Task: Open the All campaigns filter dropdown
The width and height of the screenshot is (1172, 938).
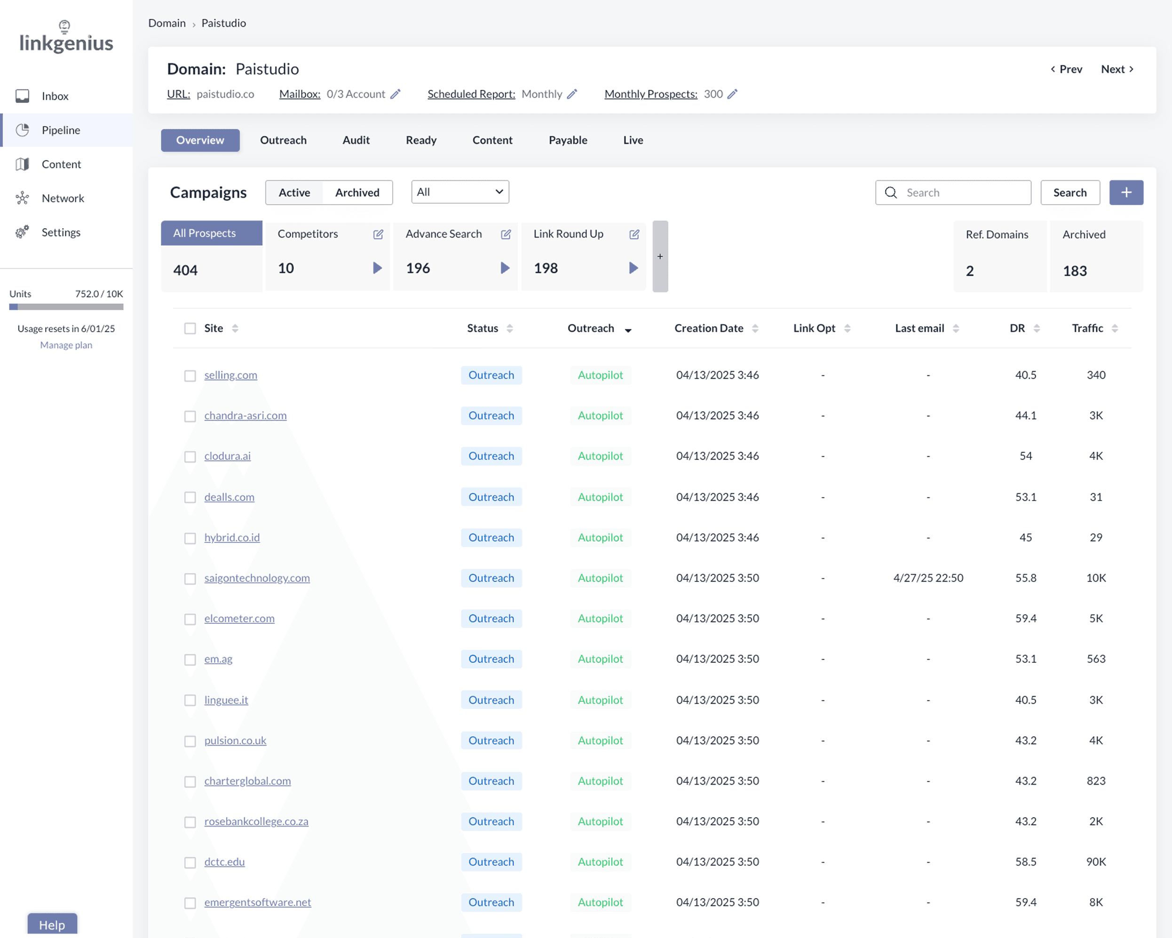Action: click(x=460, y=192)
